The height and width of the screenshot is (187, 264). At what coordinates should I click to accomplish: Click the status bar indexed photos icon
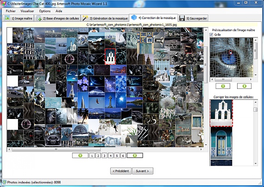pyautogui.click(x=4, y=182)
